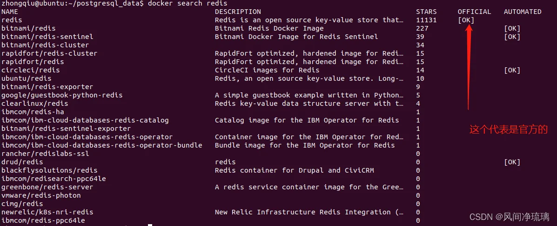Click the STARS column header

click(426, 12)
